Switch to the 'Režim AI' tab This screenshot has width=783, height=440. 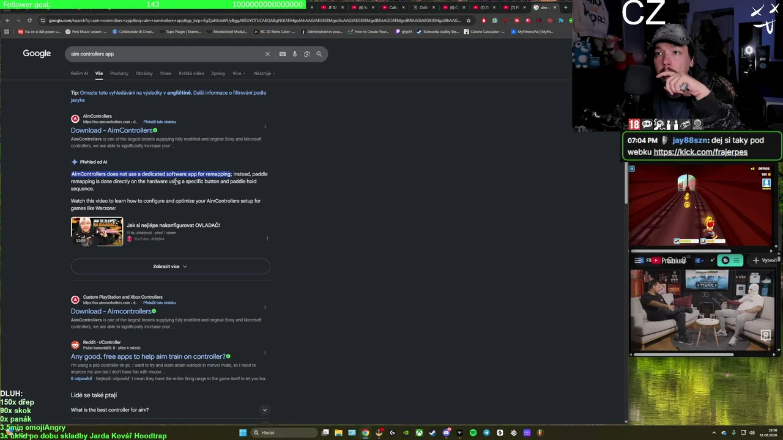[80, 73]
